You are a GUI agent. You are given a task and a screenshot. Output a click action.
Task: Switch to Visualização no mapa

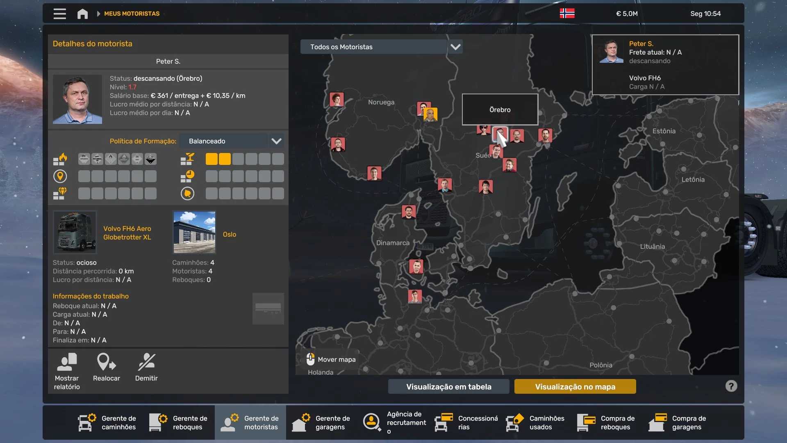[575, 386]
